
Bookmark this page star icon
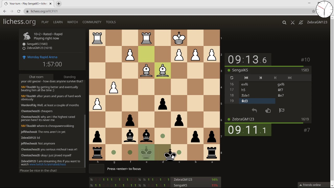tap(313, 11)
